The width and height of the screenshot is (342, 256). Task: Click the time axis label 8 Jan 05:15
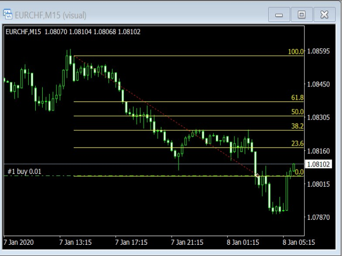[x=299, y=242]
